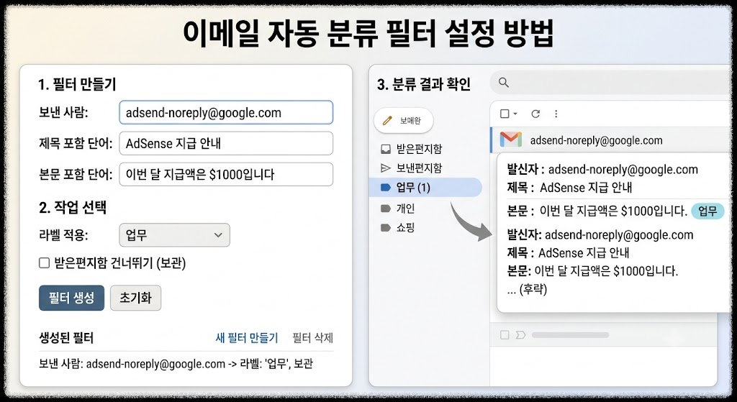Select the 개인 label
Screen dimensions: 737x402
(x=397, y=209)
